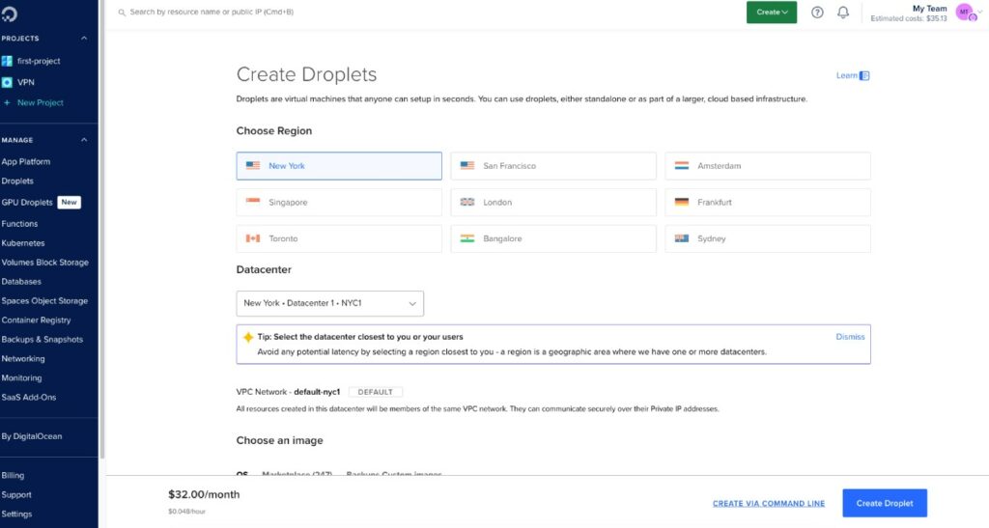This screenshot has width=989, height=528.
Task: Click the Australian flag for Sydney
Action: tap(682, 238)
